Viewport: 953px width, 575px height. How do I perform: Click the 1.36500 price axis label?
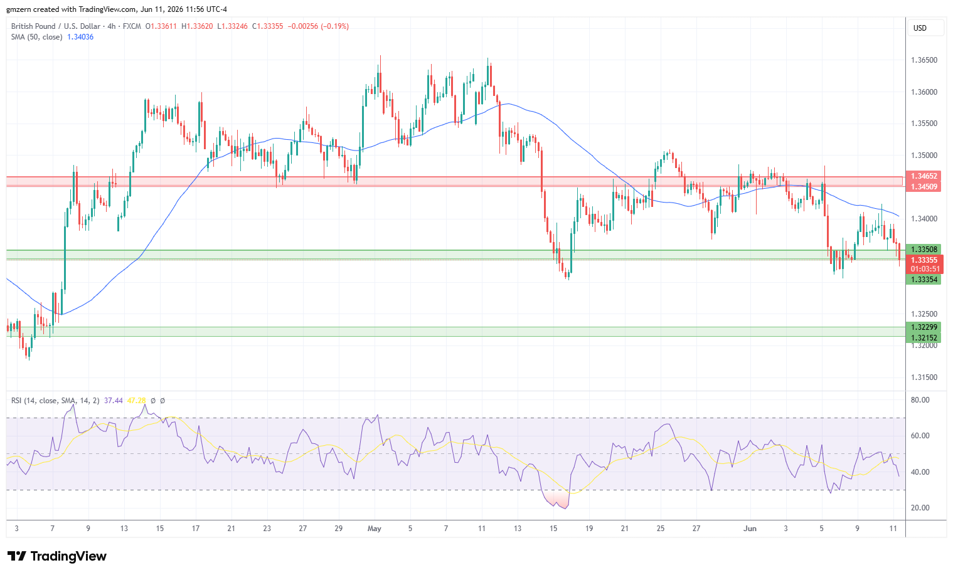pos(924,60)
